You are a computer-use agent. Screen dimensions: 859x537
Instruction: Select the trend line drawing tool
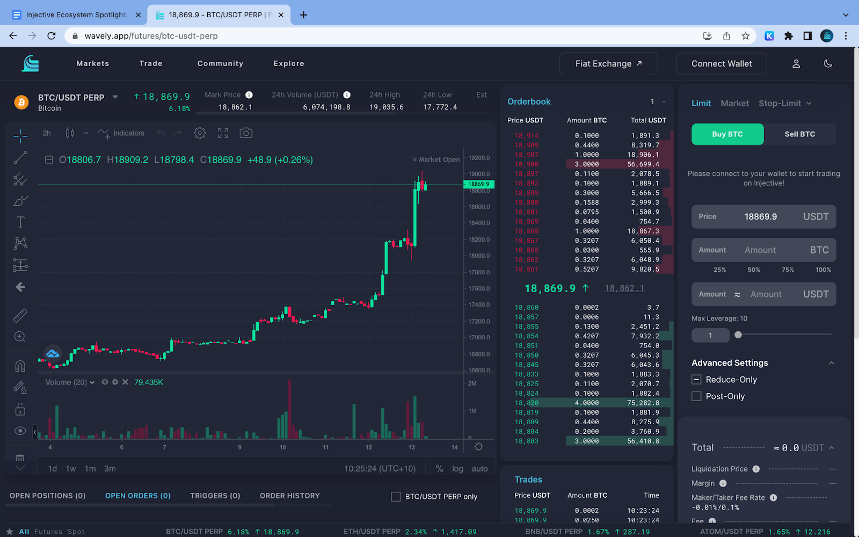tap(20, 158)
